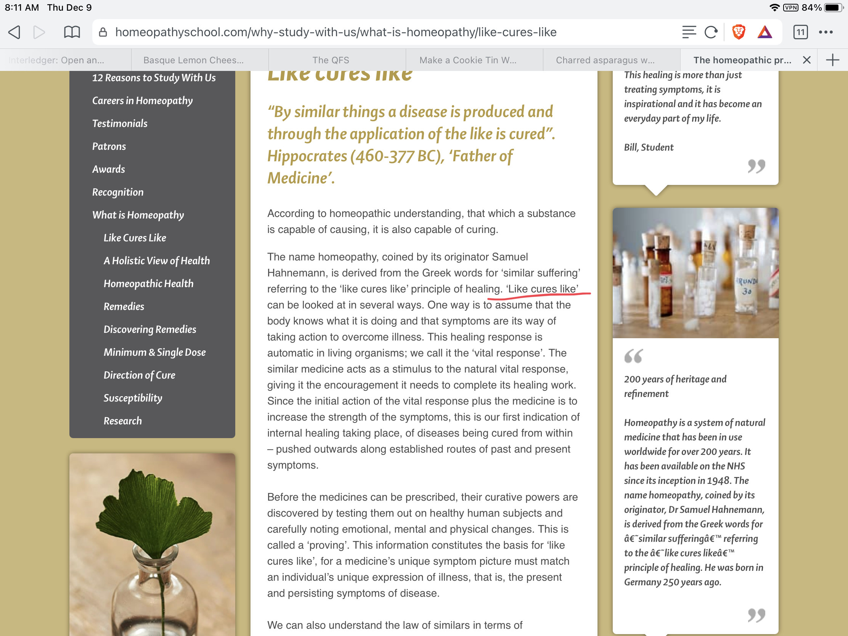Image resolution: width=848 pixels, height=636 pixels.
Task: Open Brave Shields lion icon
Action: point(738,32)
